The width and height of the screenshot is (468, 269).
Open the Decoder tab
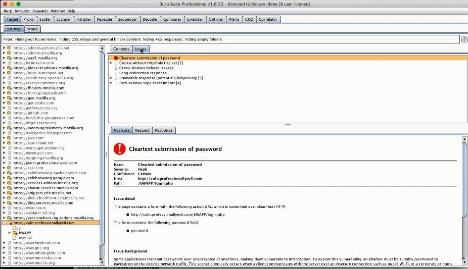tap(150, 19)
